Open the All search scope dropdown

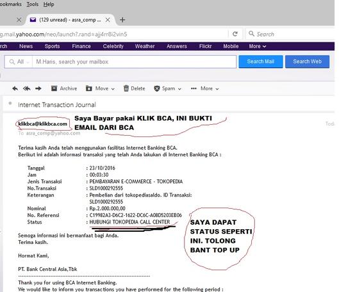[19, 61]
